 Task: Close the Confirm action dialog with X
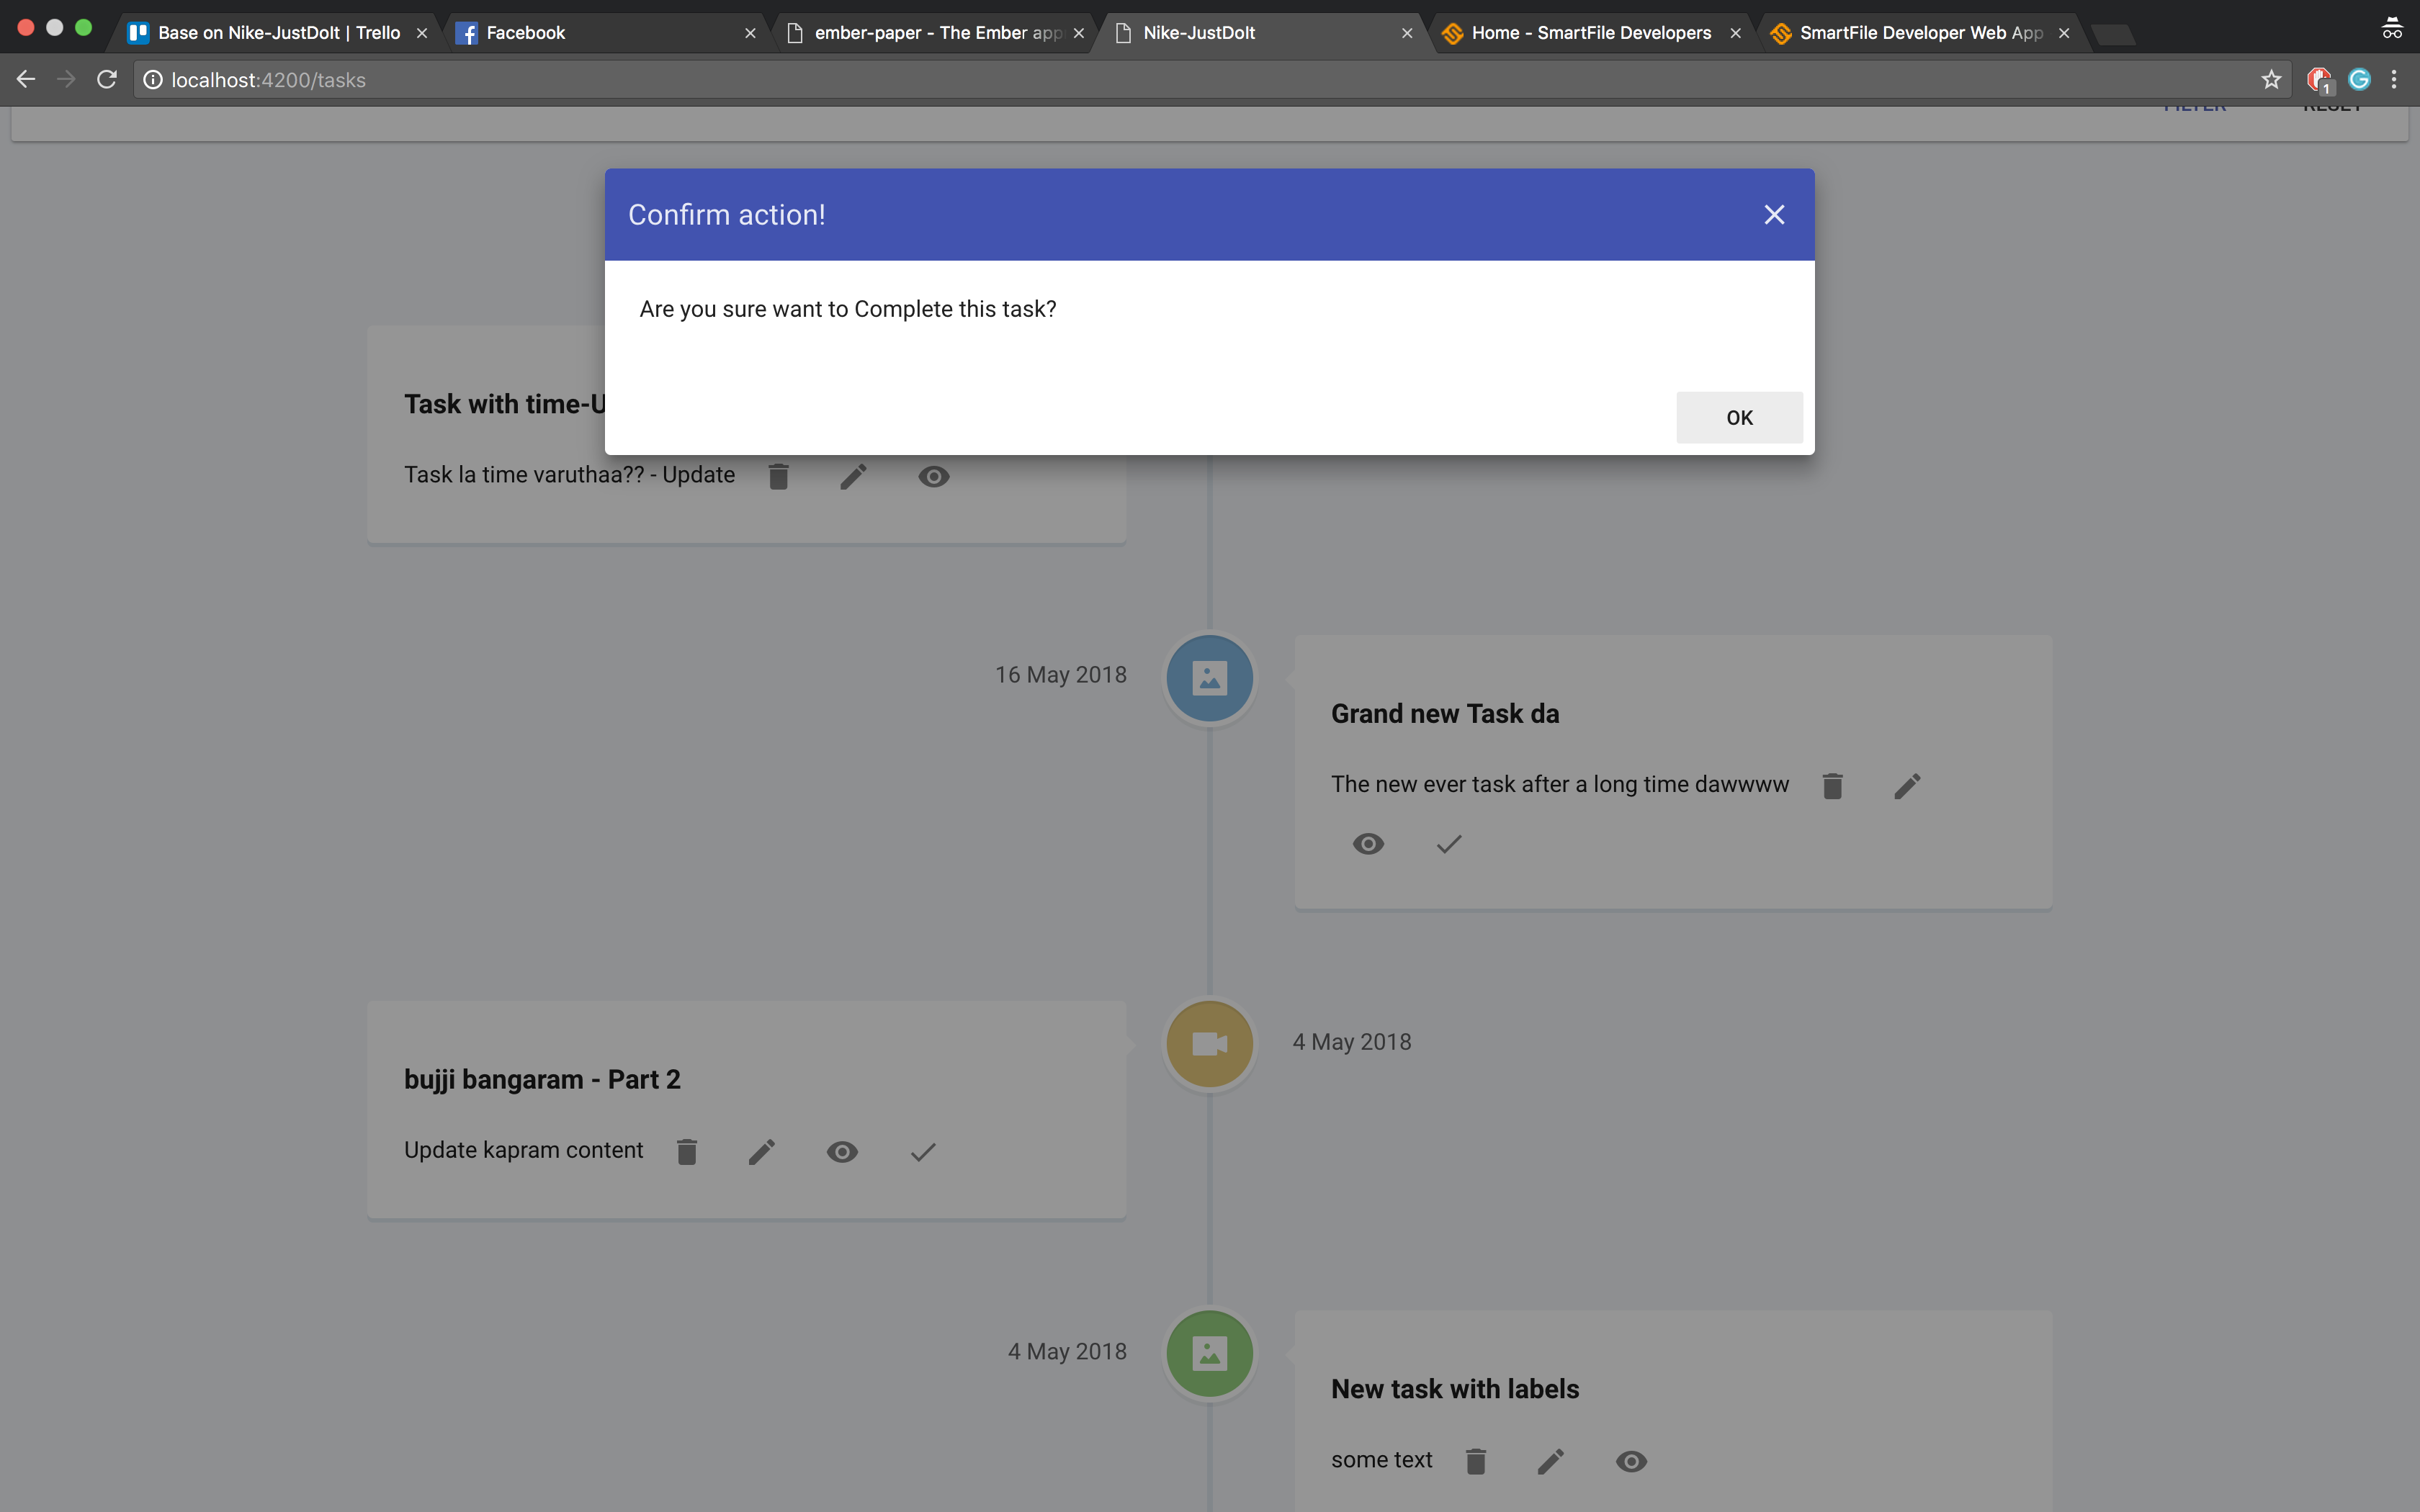pyautogui.click(x=1774, y=215)
